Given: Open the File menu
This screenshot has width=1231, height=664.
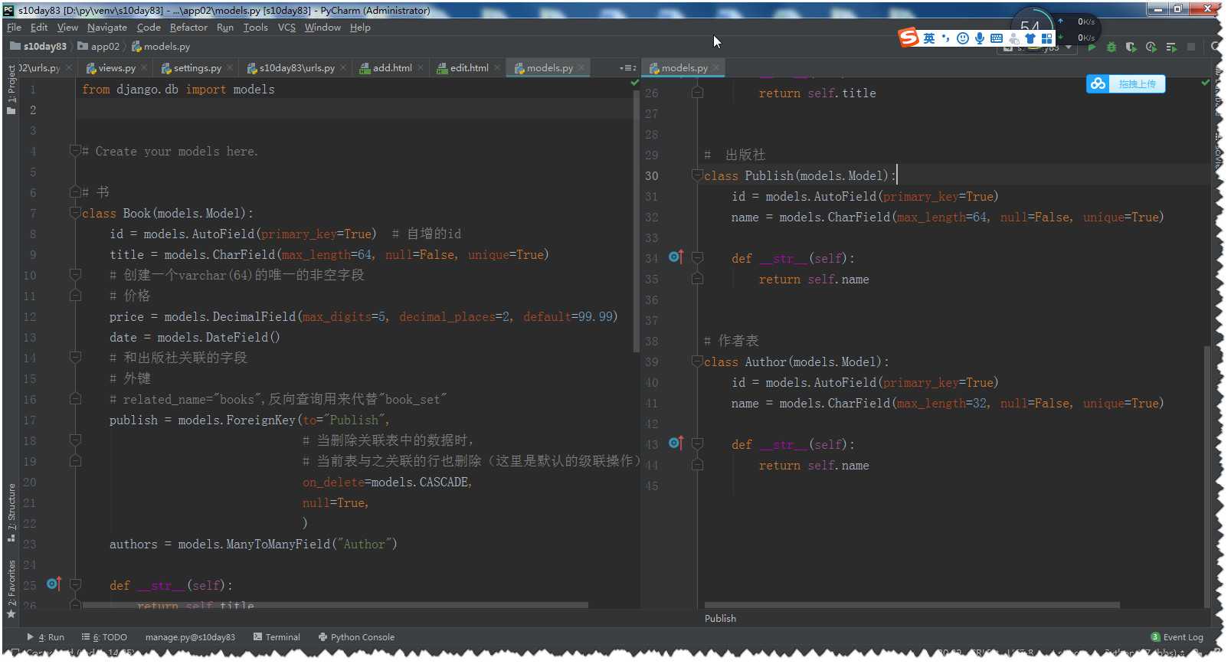Looking at the screenshot, I should [x=14, y=28].
